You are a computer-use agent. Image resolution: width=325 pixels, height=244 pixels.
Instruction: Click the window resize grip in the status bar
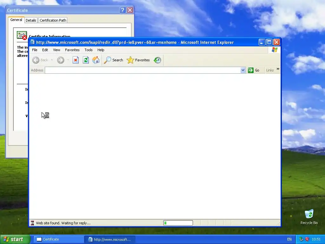coord(278,224)
